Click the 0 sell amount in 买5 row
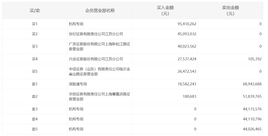 coord(260,71)
